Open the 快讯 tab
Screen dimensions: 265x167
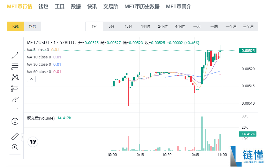pyautogui.click(x=92, y=7)
